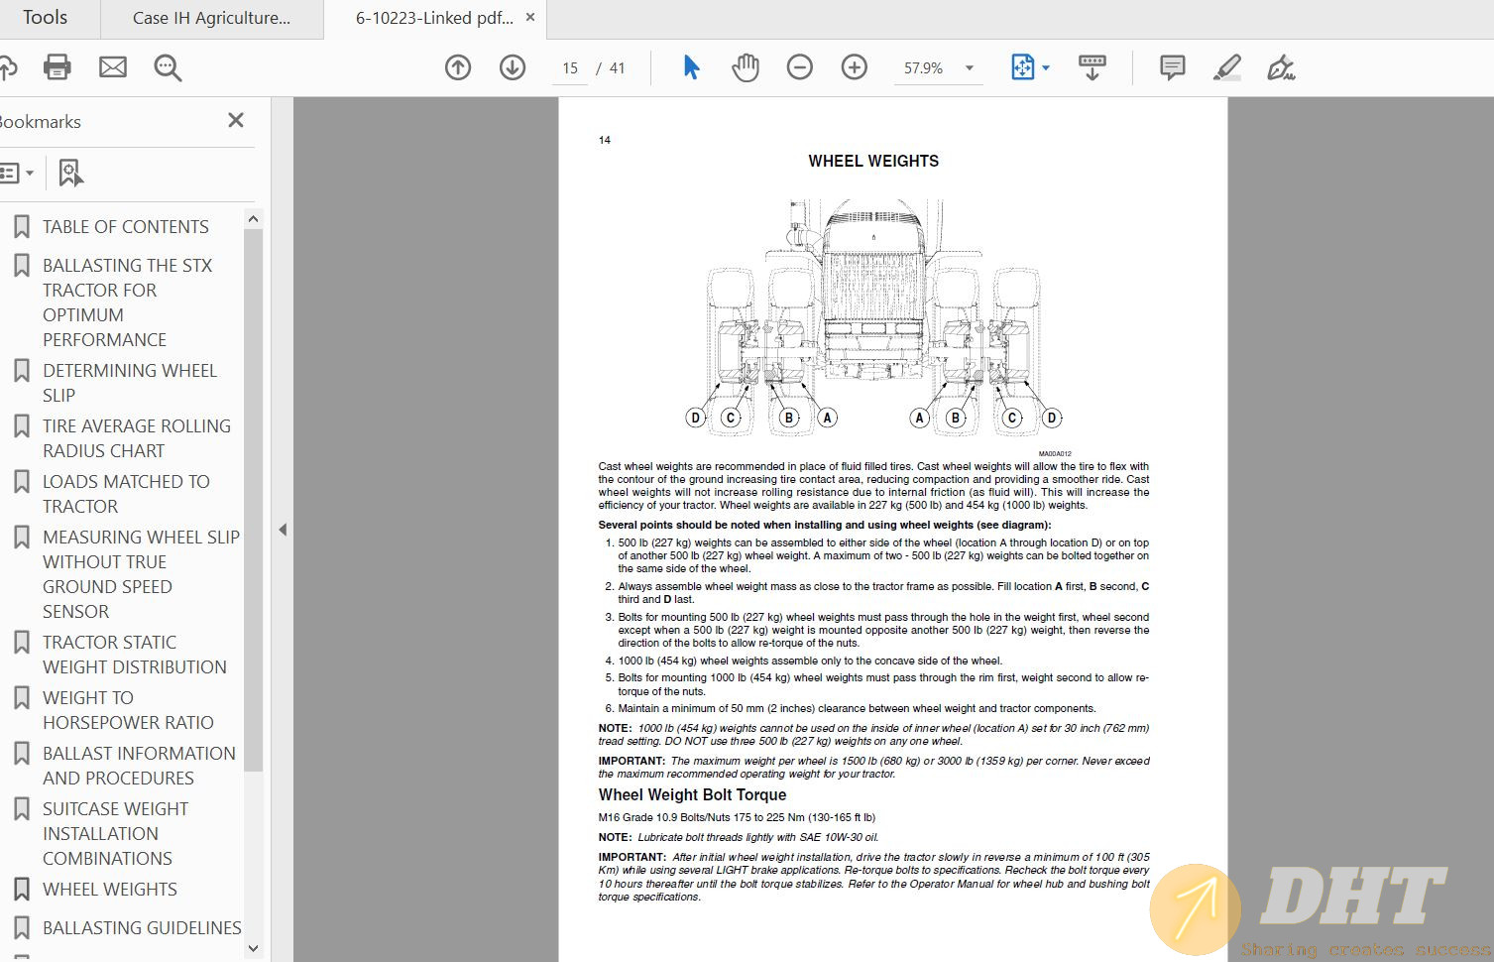Click the fit page view icon
This screenshot has height=962, width=1494.
click(x=1022, y=67)
